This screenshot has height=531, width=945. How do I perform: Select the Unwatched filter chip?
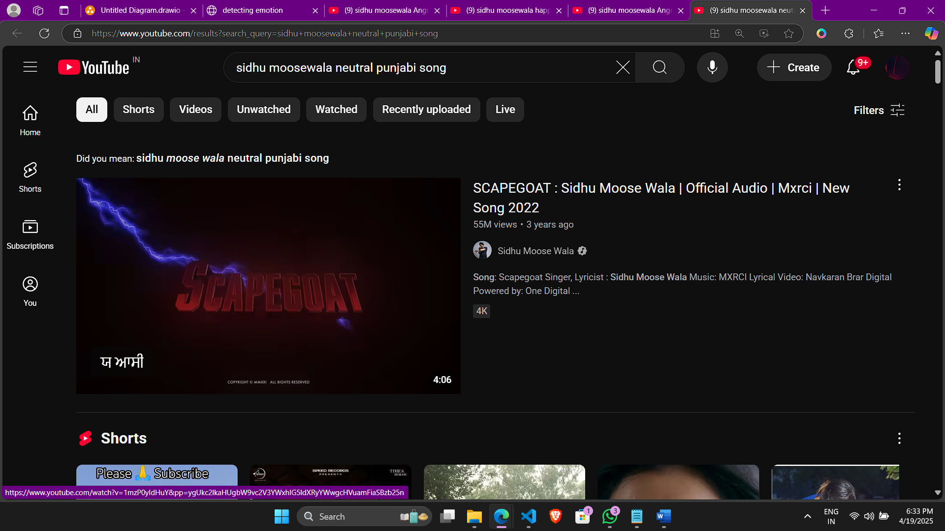click(x=263, y=109)
